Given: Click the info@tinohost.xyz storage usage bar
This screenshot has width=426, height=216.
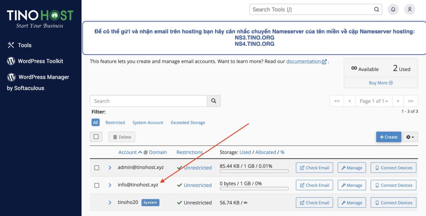Looking at the screenshot, I should 254,189.
